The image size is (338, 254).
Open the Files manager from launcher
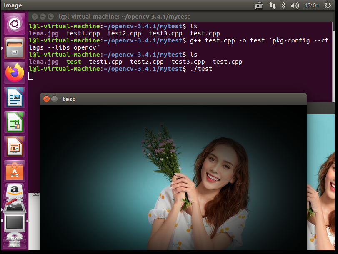(x=15, y=48)
